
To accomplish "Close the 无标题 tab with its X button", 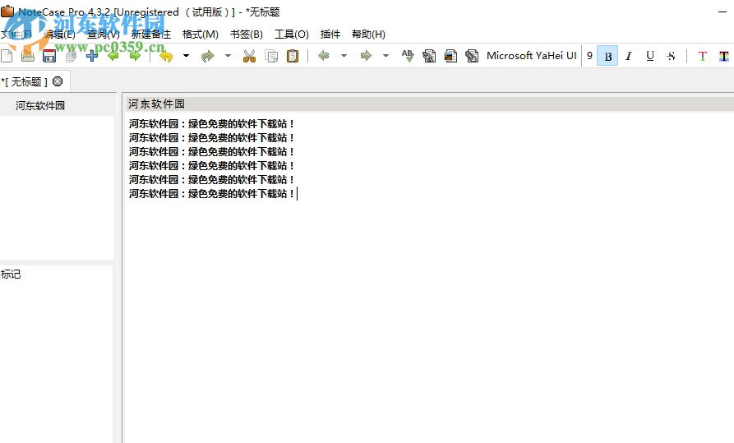I will point(58,81).
